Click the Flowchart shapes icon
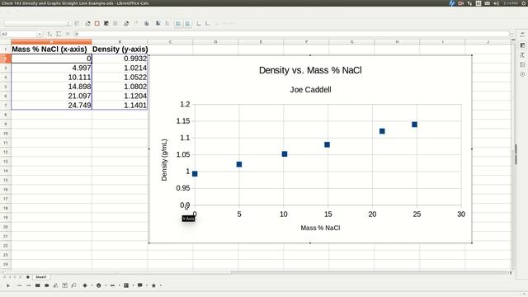 coord(126,285)
